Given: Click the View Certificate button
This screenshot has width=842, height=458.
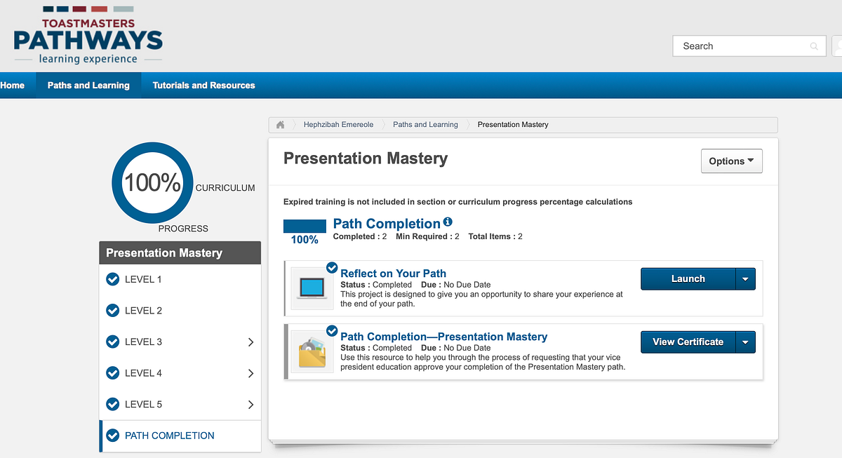Looking at the screenshot, I should 688,342.
